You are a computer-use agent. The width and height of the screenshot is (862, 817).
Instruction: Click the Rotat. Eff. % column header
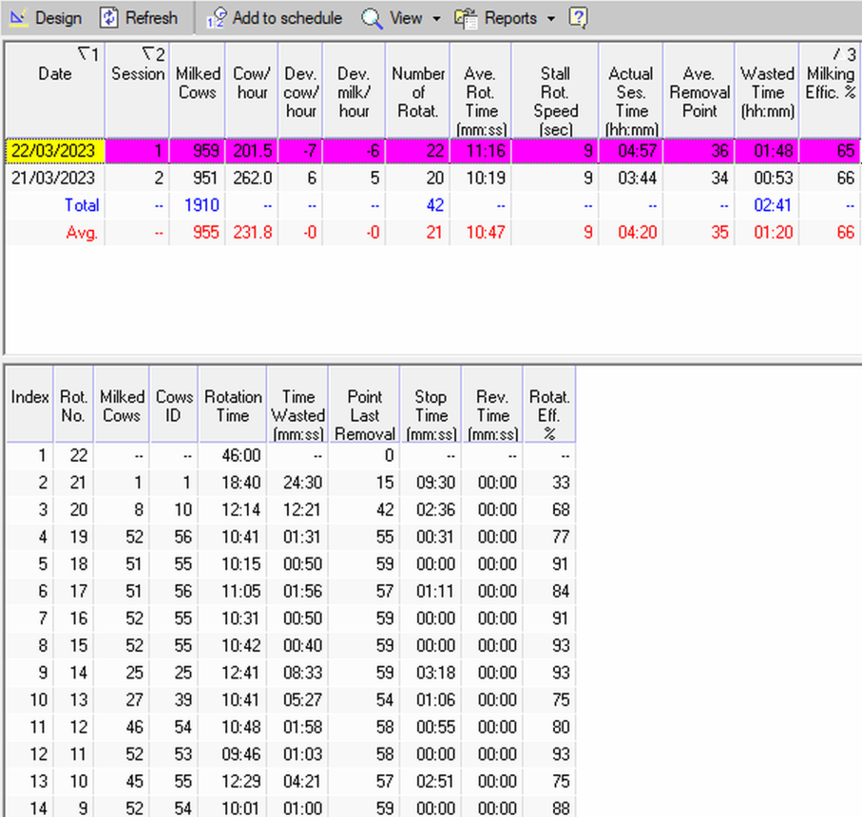tap(549, 415)
